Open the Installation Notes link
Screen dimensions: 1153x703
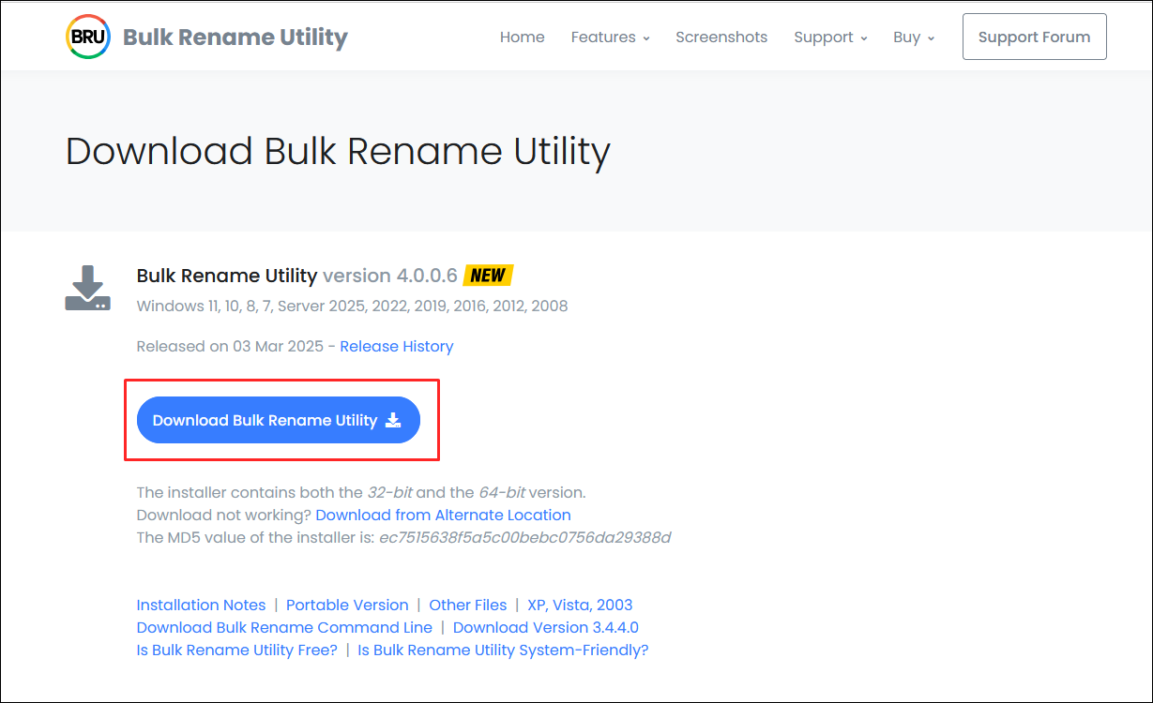(x=201, y=605)
